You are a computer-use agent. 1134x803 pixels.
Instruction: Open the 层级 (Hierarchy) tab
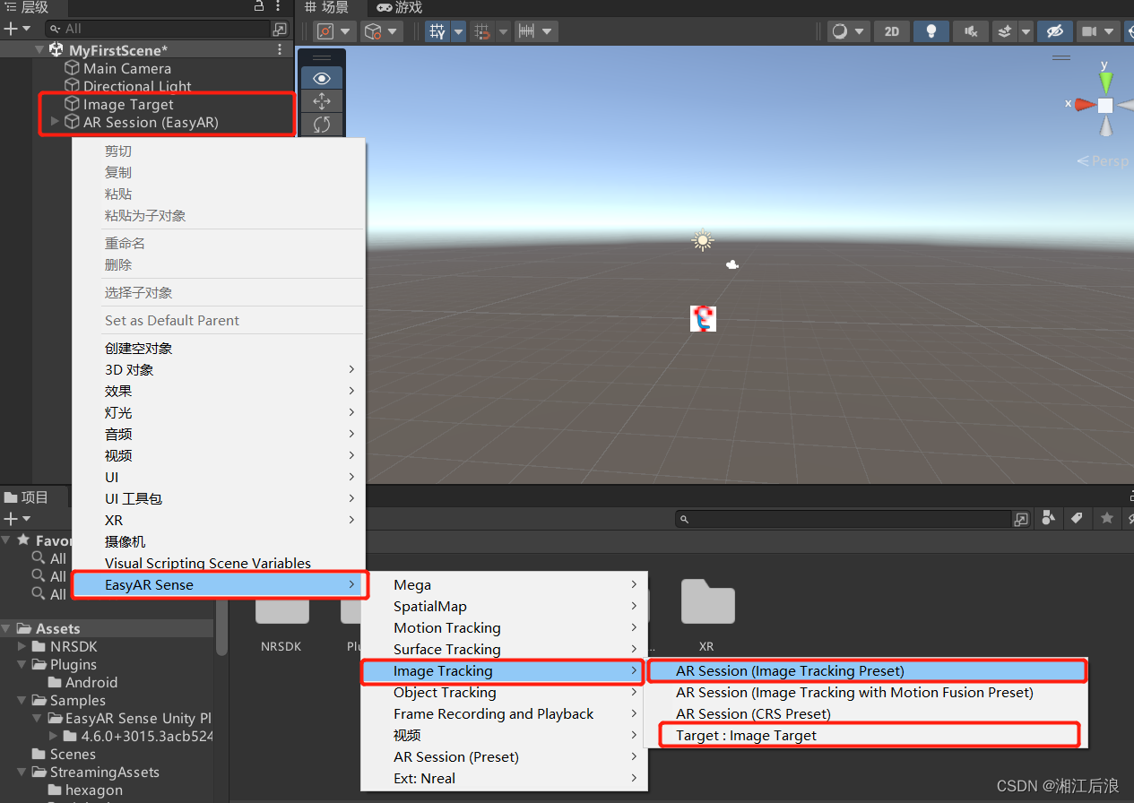coord(27,7)
